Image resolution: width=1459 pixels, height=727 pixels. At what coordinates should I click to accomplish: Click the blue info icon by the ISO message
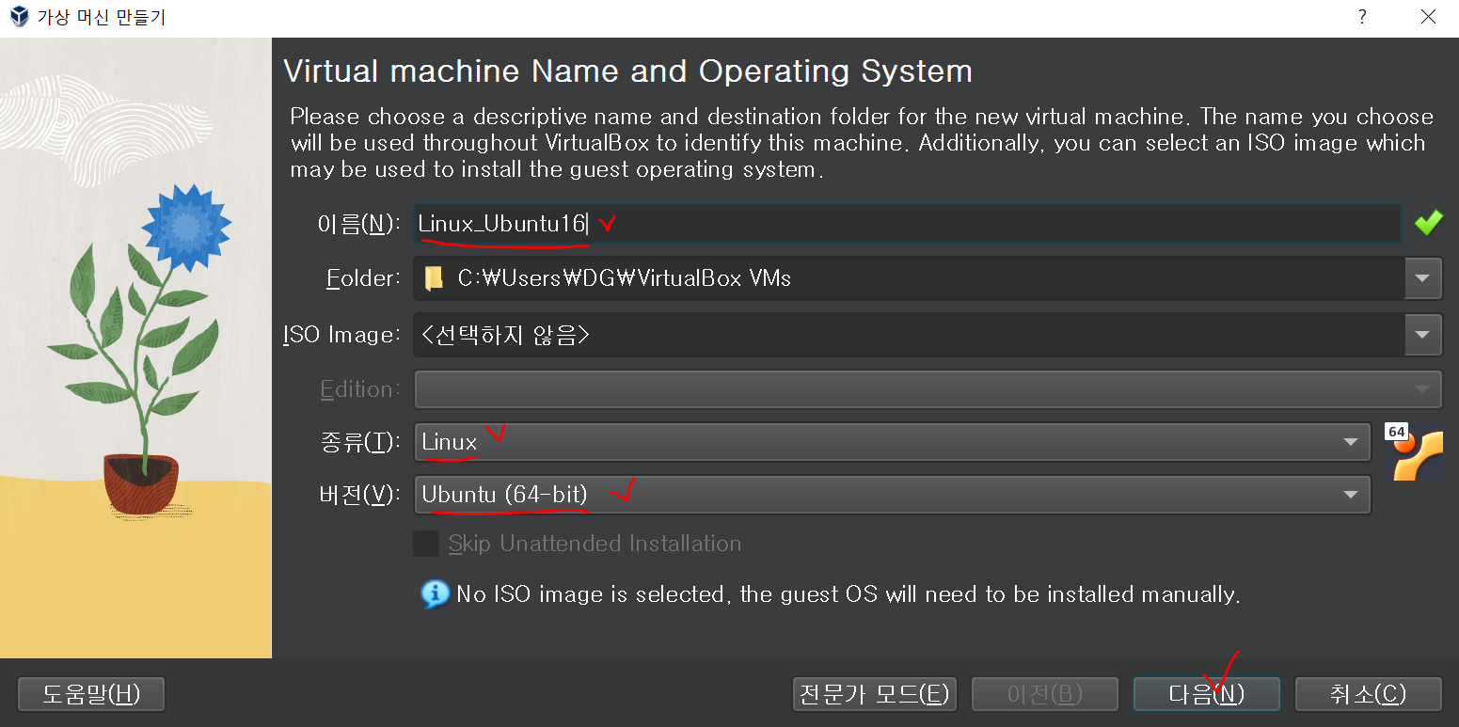pos(435,594)
